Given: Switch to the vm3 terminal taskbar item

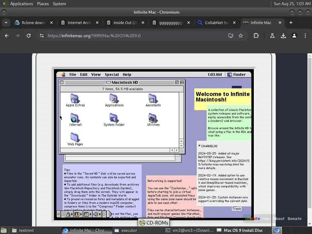Looking at the screenshot, I should click(x=190, y=230).
